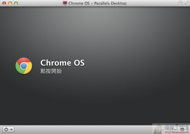Viewport: 190px width, 134px height.
Task: Minimize the window with the yellow button
Action: [x=10, y=3]
